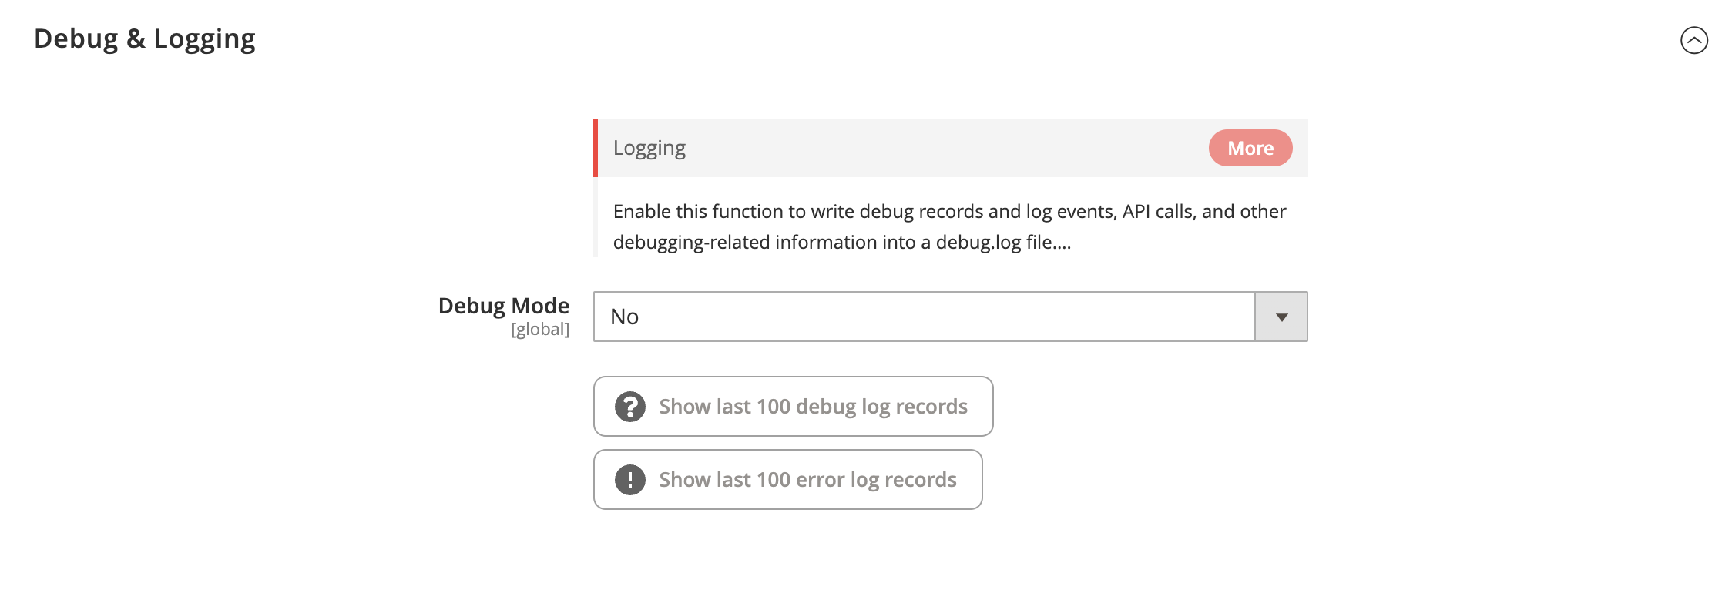Collapse the Debug & Logging section

(x=1693, y=40)
